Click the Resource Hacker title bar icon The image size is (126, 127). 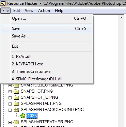3,3
